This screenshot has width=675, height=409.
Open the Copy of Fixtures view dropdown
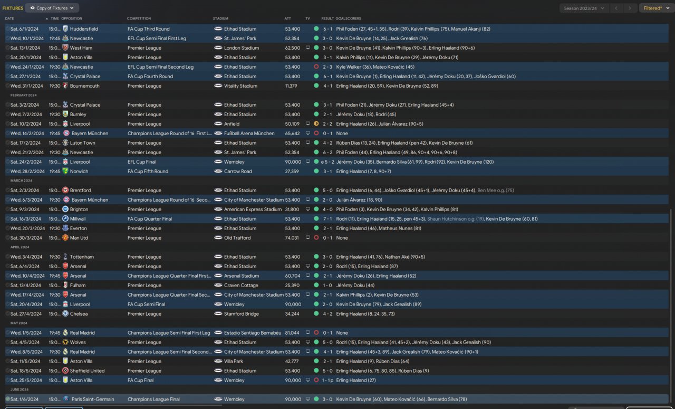[52, 8]
